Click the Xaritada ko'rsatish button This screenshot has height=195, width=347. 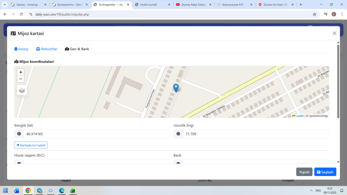[x=31, y=145]
